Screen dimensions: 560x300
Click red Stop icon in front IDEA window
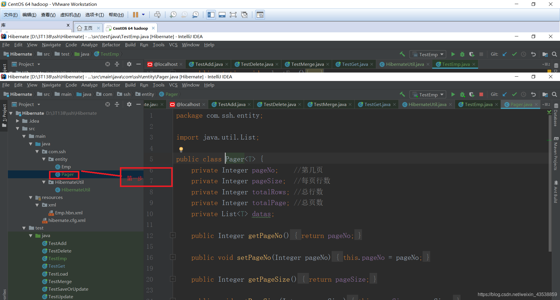(x=481, y=94)
